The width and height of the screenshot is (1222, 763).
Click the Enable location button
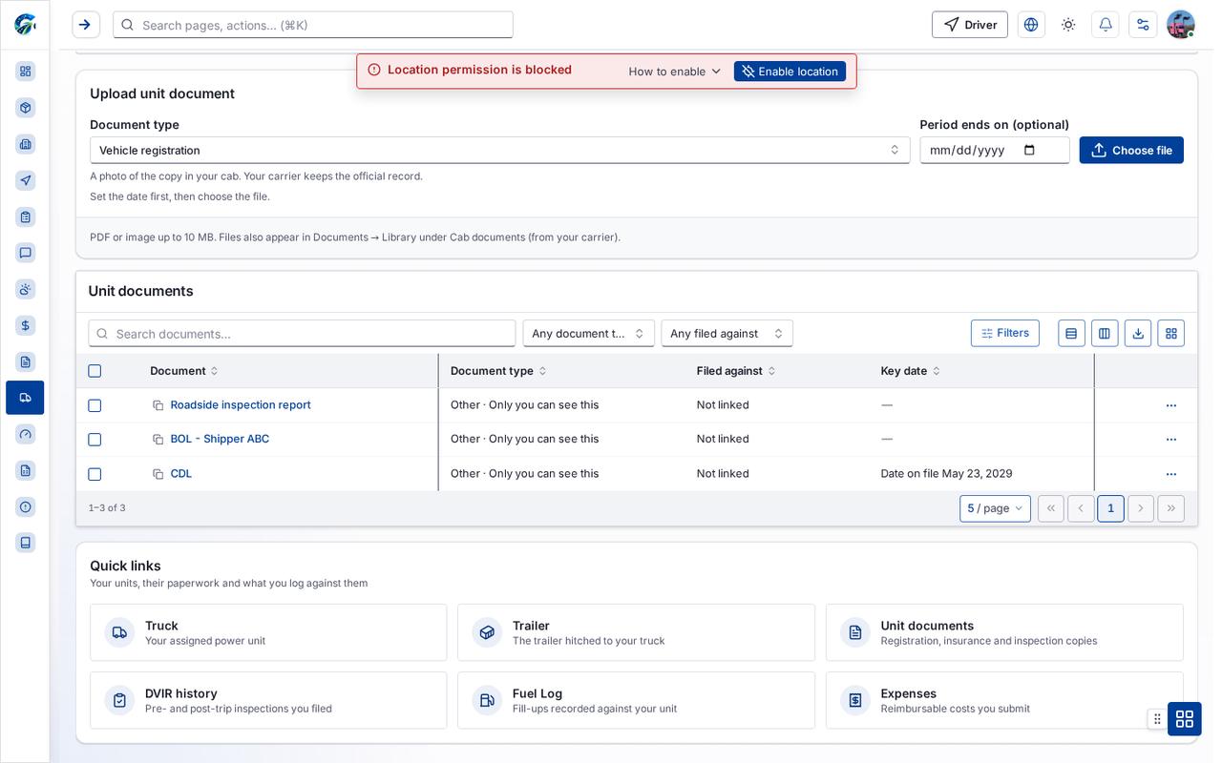coord(790,72)
